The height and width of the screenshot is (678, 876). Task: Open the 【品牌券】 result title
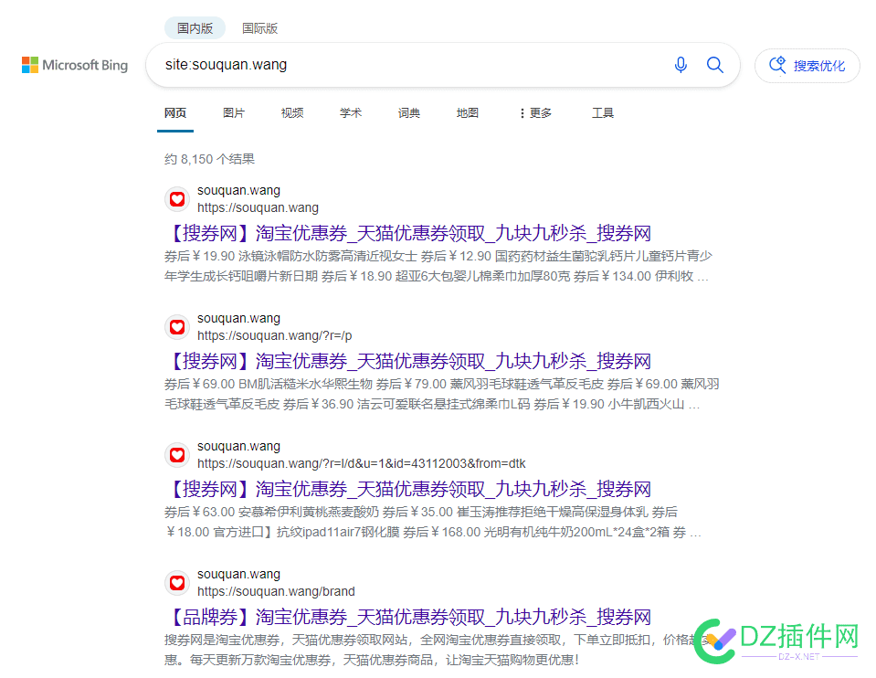(x=408, y=617)
